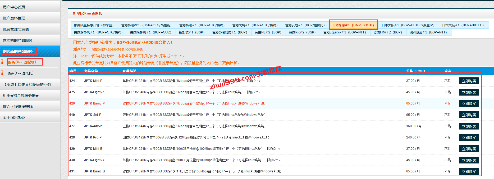Image resolution: width=494 pixels, height=179 pixels.
Task: Switch to 香港大埔#1 (BGP+CTG/招牌) tab
Action: click(255, 25)
